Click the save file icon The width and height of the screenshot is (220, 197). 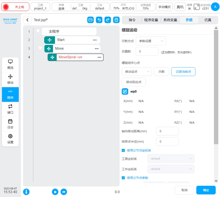pyautogui.click(x=116, y=20)
